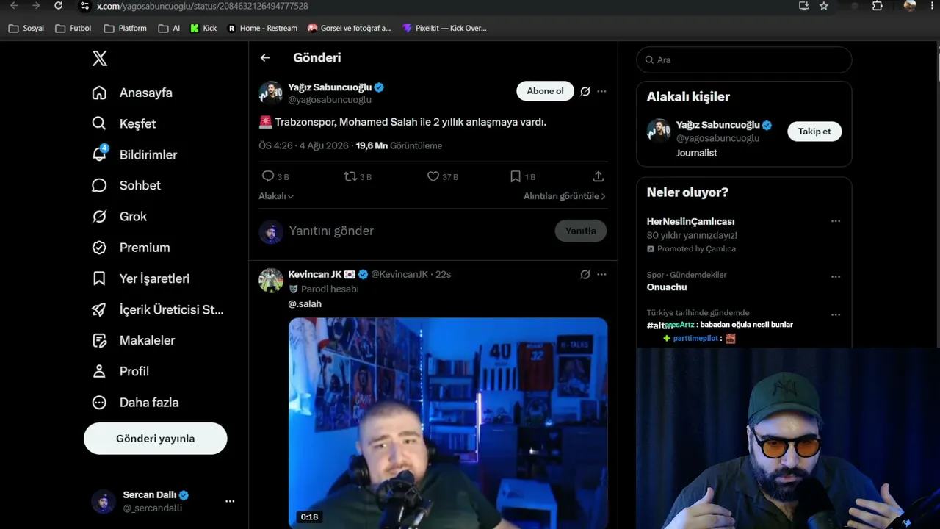
Task: Open more options for Türkiye tarihinde gündemde trend
Action: [x=836, y=314]
